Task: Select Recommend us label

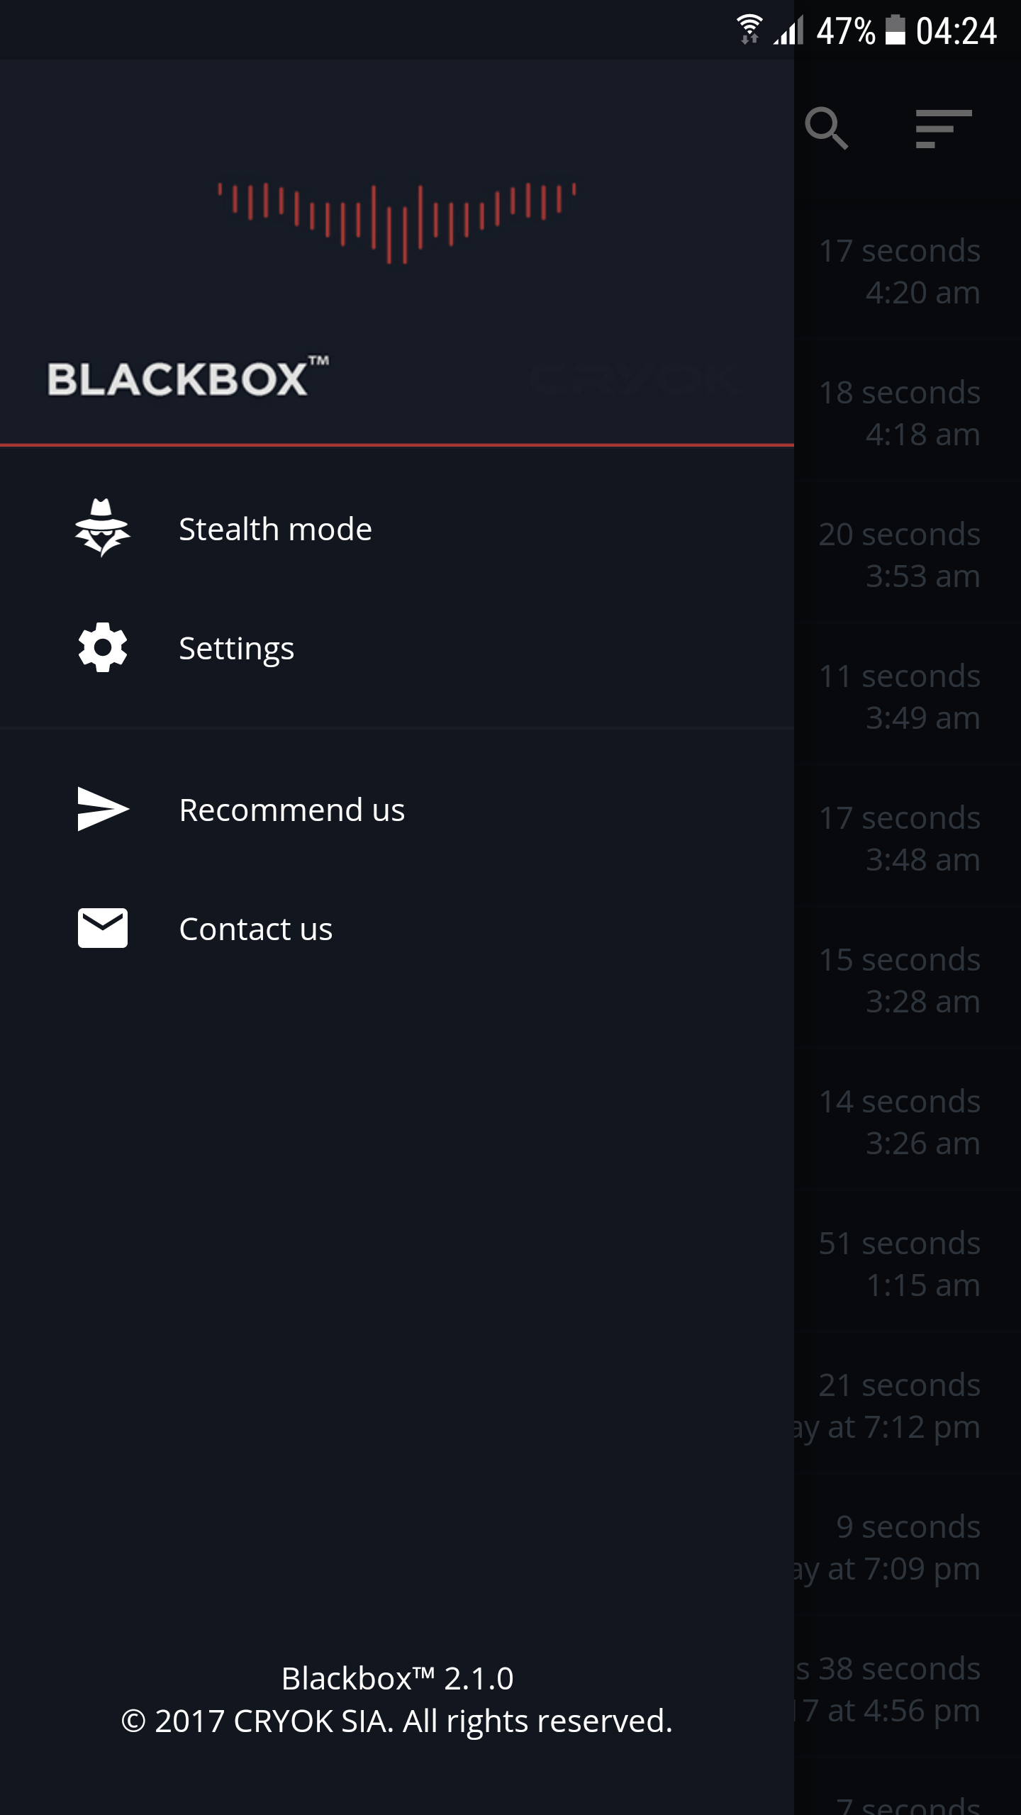Action: point(291,810)
